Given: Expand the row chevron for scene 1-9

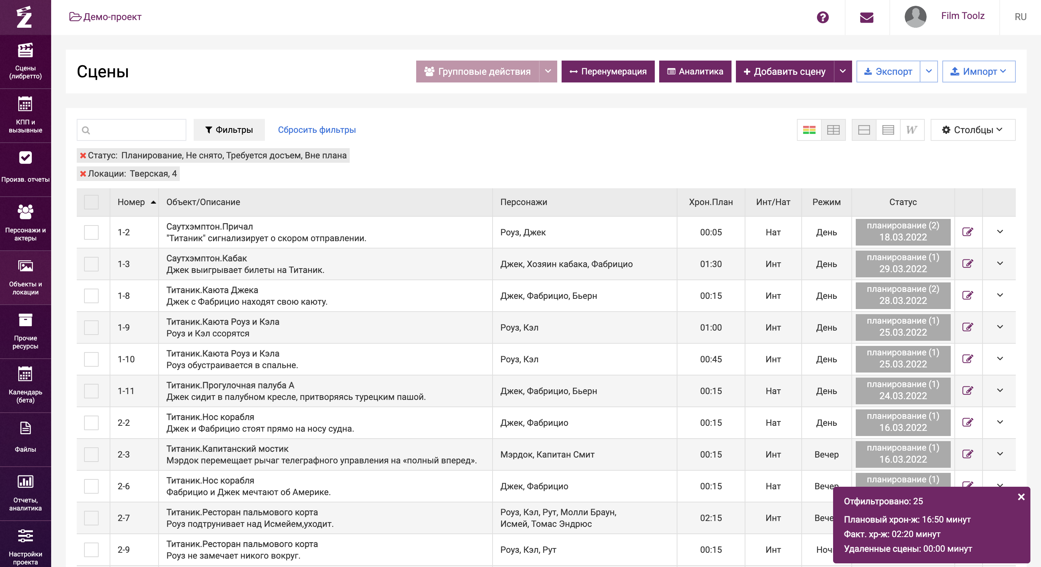Looking at the screenshot, I should coord(1000,327).
